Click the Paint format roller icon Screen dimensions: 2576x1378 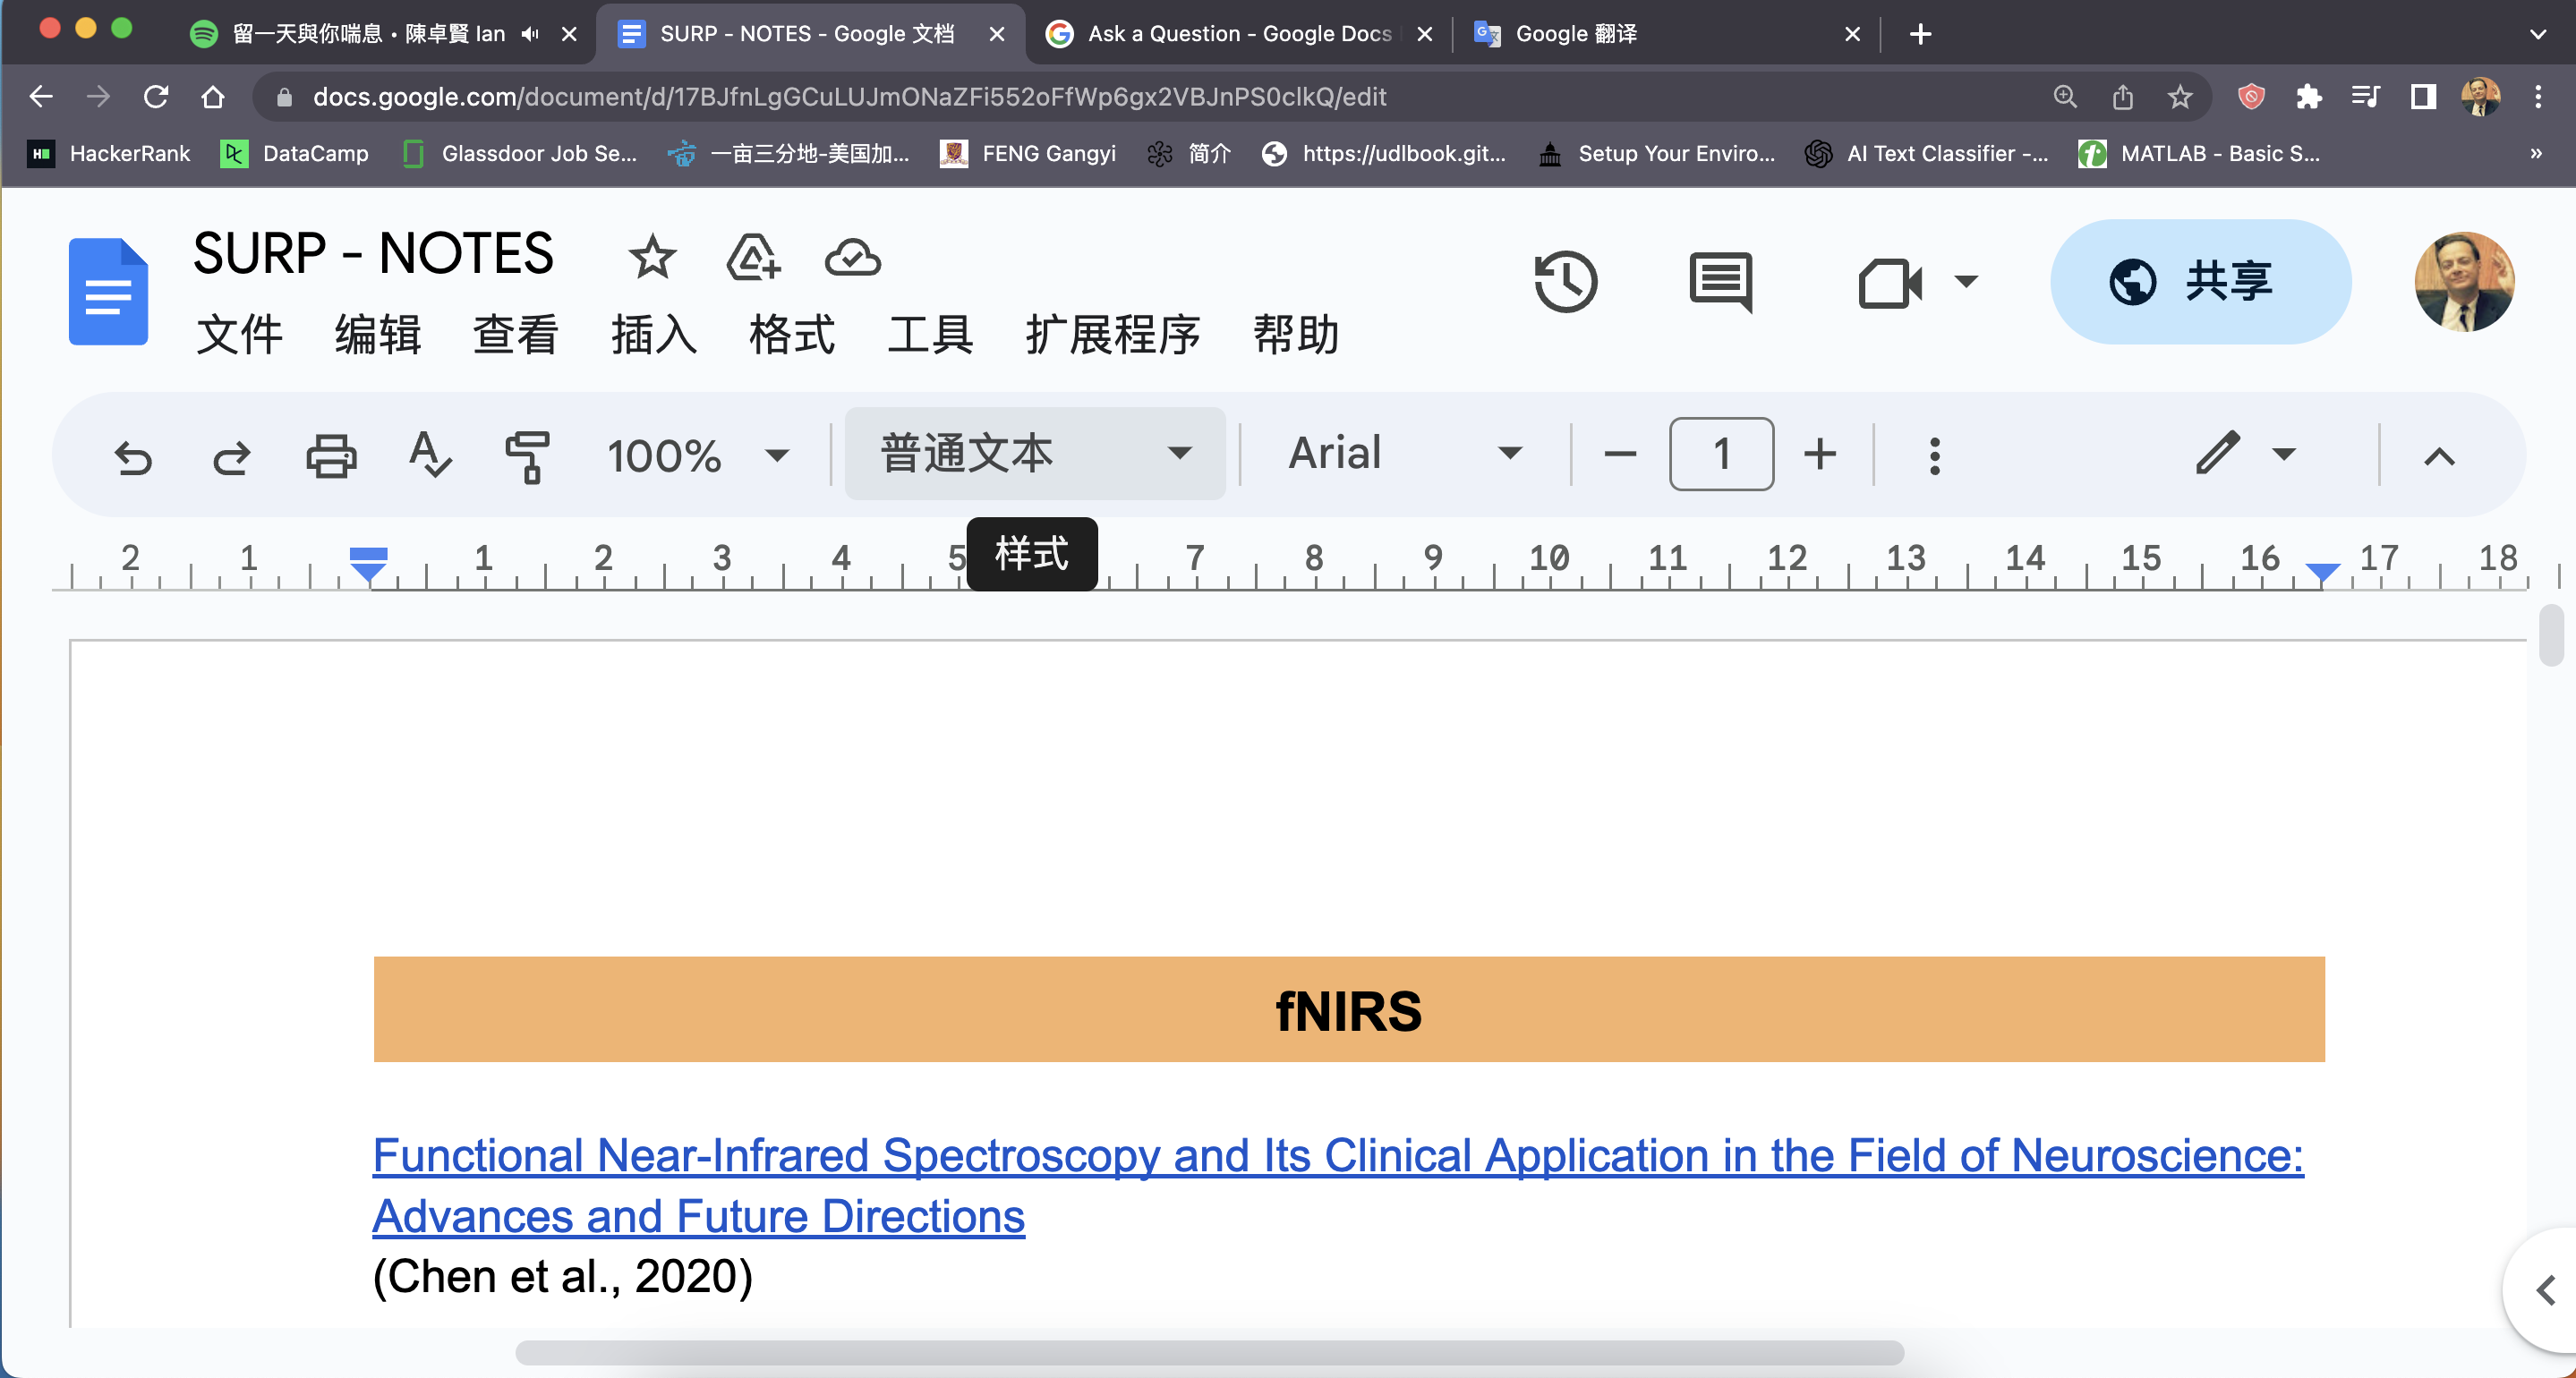pos(527,456)
